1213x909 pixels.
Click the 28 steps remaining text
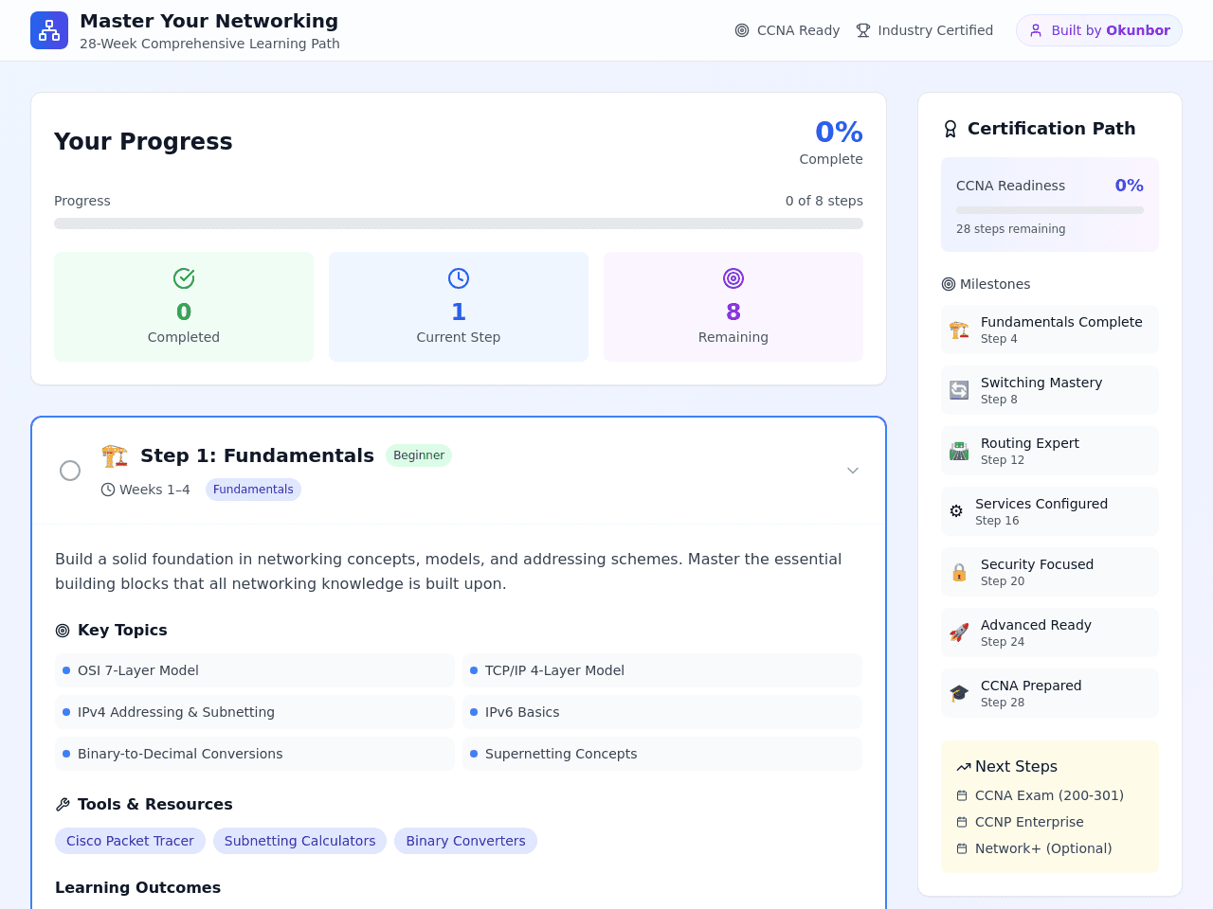[x=1010, y=229]
